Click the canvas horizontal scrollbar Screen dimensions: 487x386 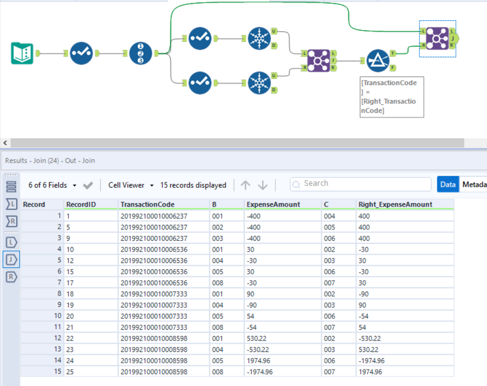click(x=237, y=143)
